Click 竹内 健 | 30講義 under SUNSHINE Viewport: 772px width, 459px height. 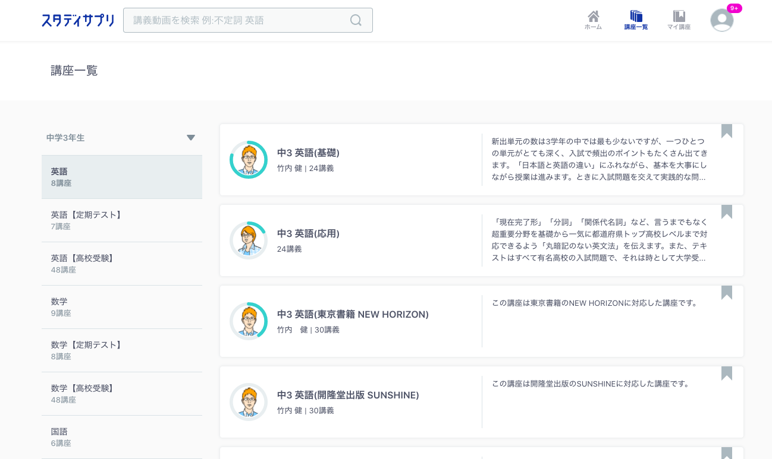305,411
